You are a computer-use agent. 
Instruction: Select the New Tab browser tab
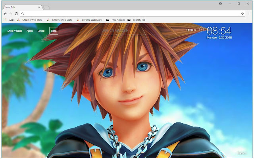point(22,7)
